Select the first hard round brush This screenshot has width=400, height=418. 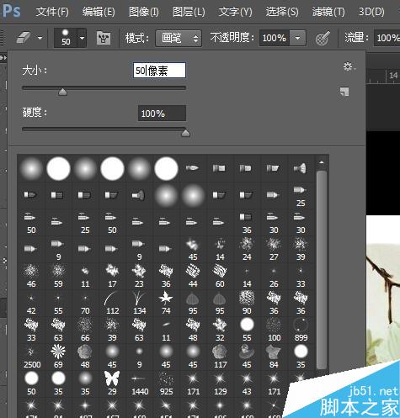[58, 168]
